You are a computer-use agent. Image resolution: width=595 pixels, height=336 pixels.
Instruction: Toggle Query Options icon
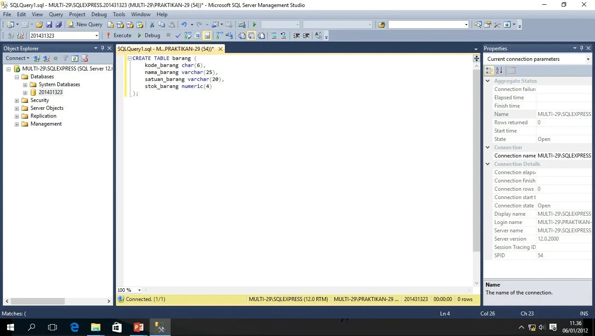[x=197, y=35]
